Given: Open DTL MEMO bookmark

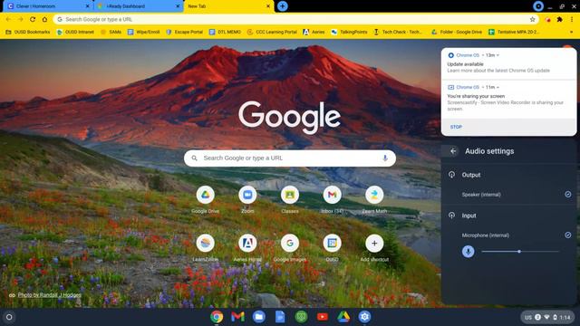Looking at the screenshot, I should (225, 33).
